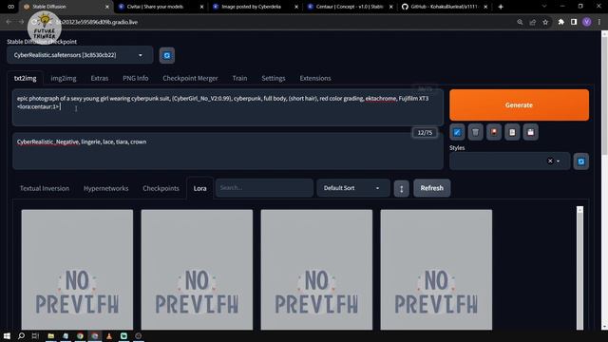The height and width of the screenshot is (342, 608).
Task: Open Task View on taskbar
Action: [35, 335]
